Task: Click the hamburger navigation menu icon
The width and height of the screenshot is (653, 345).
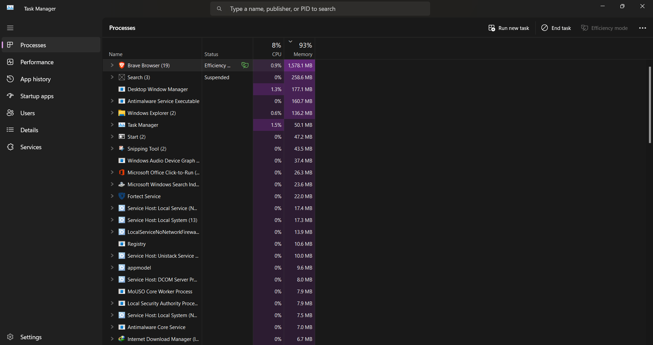Action: click(x=10, y=28)
